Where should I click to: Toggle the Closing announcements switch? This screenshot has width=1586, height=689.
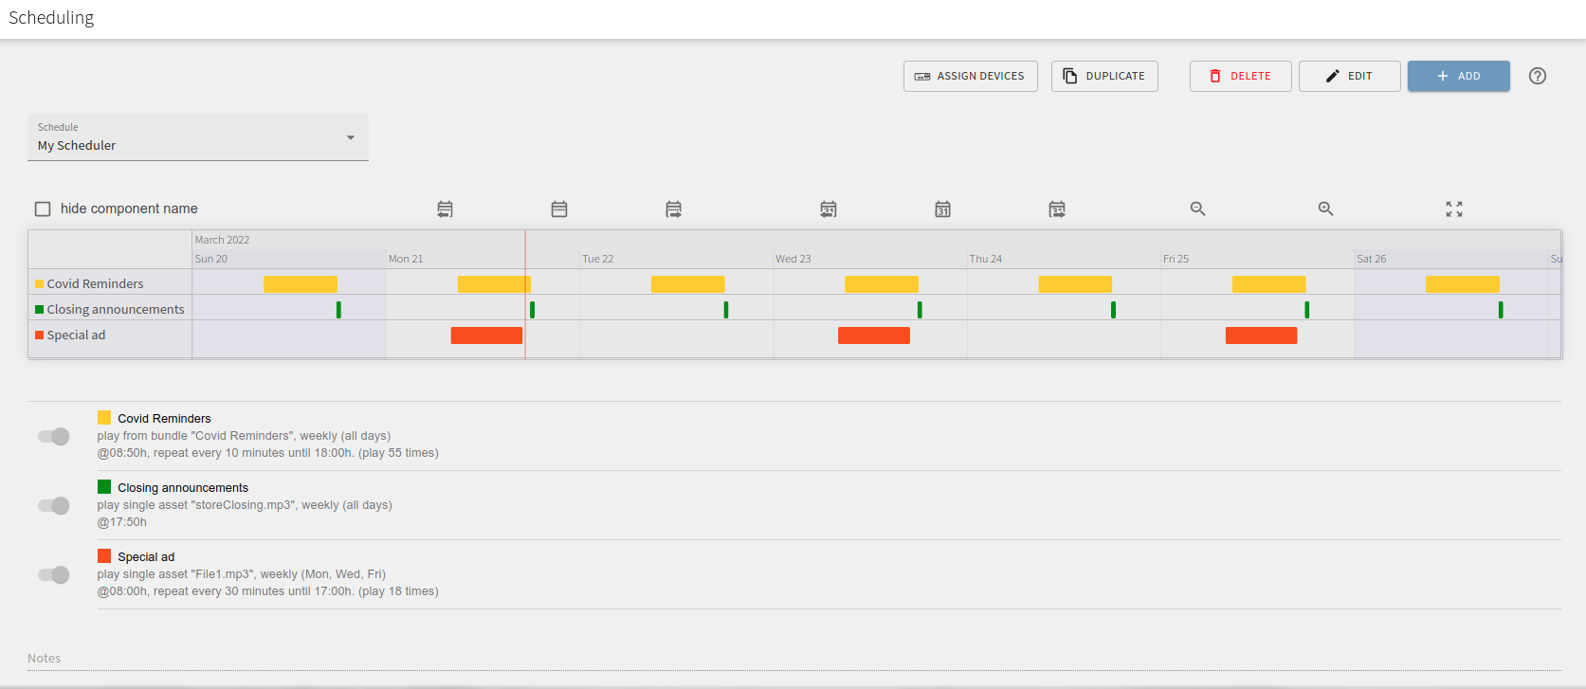click(54, 505)
